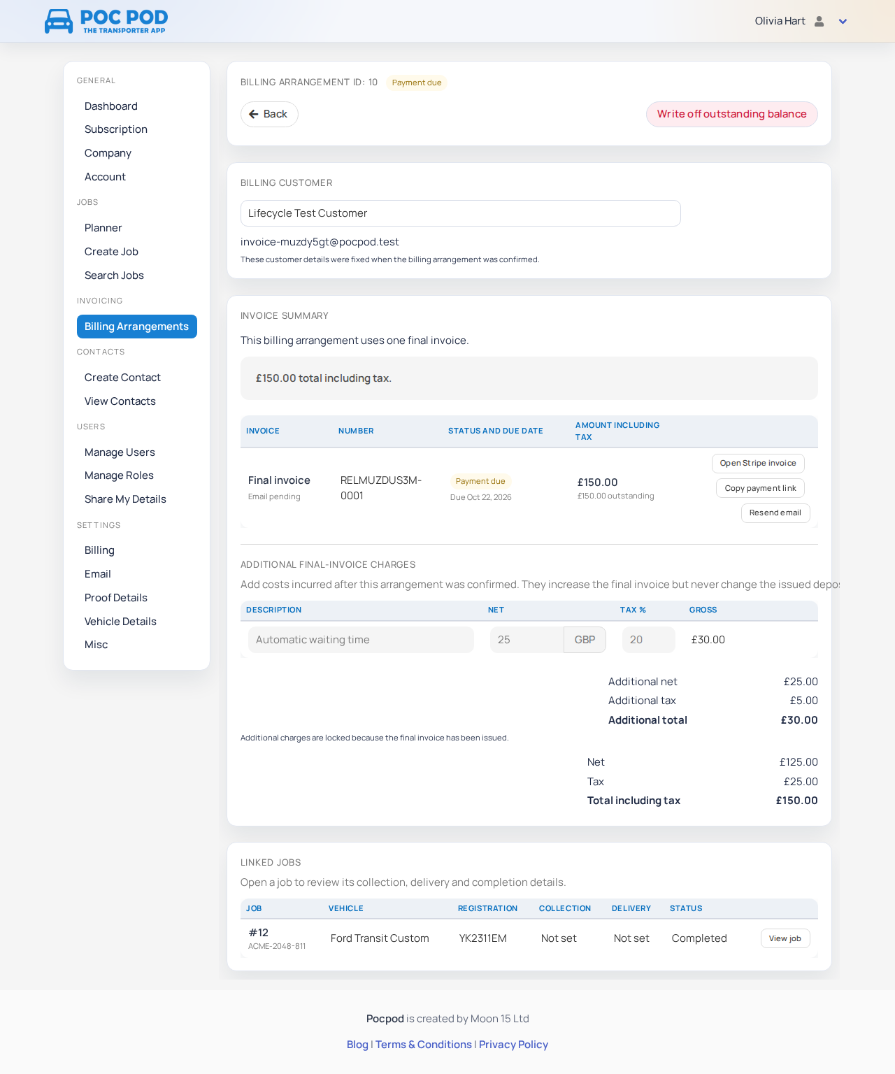Open Terms & Conditions link
Viewport: 895px width, 1074px height.
pos(424,1045)
